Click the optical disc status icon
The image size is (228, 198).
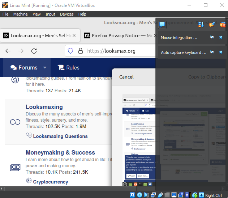pos(139,195)
